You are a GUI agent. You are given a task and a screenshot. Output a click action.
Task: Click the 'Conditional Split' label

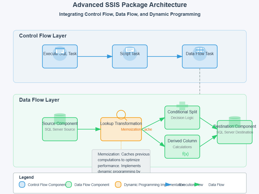tap(182, 112)
